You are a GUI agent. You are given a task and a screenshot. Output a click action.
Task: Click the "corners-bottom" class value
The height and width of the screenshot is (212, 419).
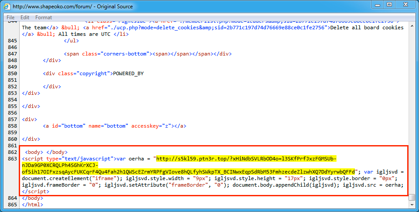coord(125,54)
